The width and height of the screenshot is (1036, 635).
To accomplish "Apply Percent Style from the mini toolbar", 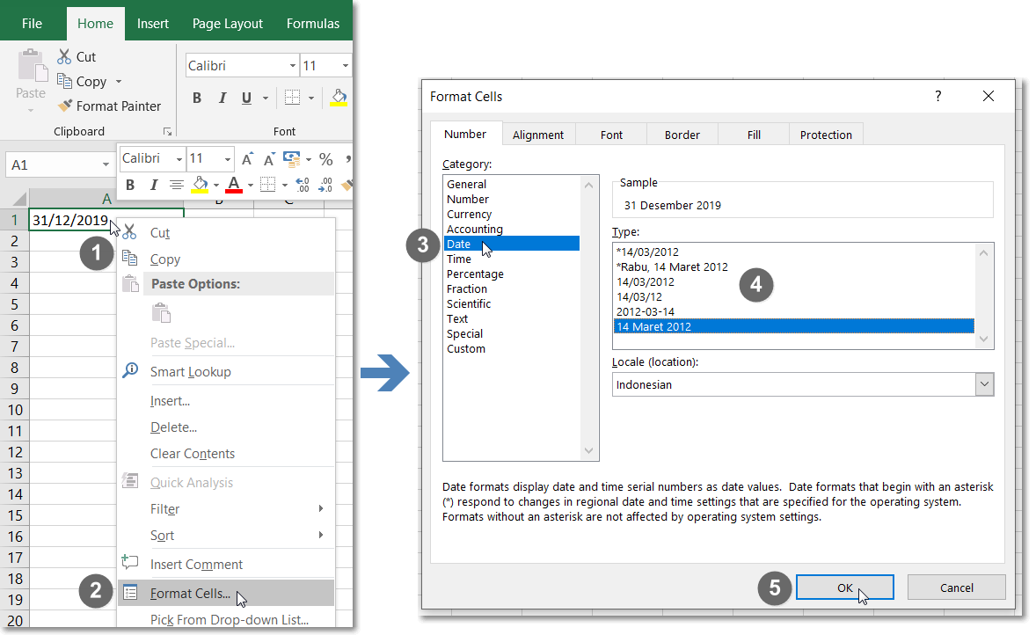I will [x=325, y=158].
